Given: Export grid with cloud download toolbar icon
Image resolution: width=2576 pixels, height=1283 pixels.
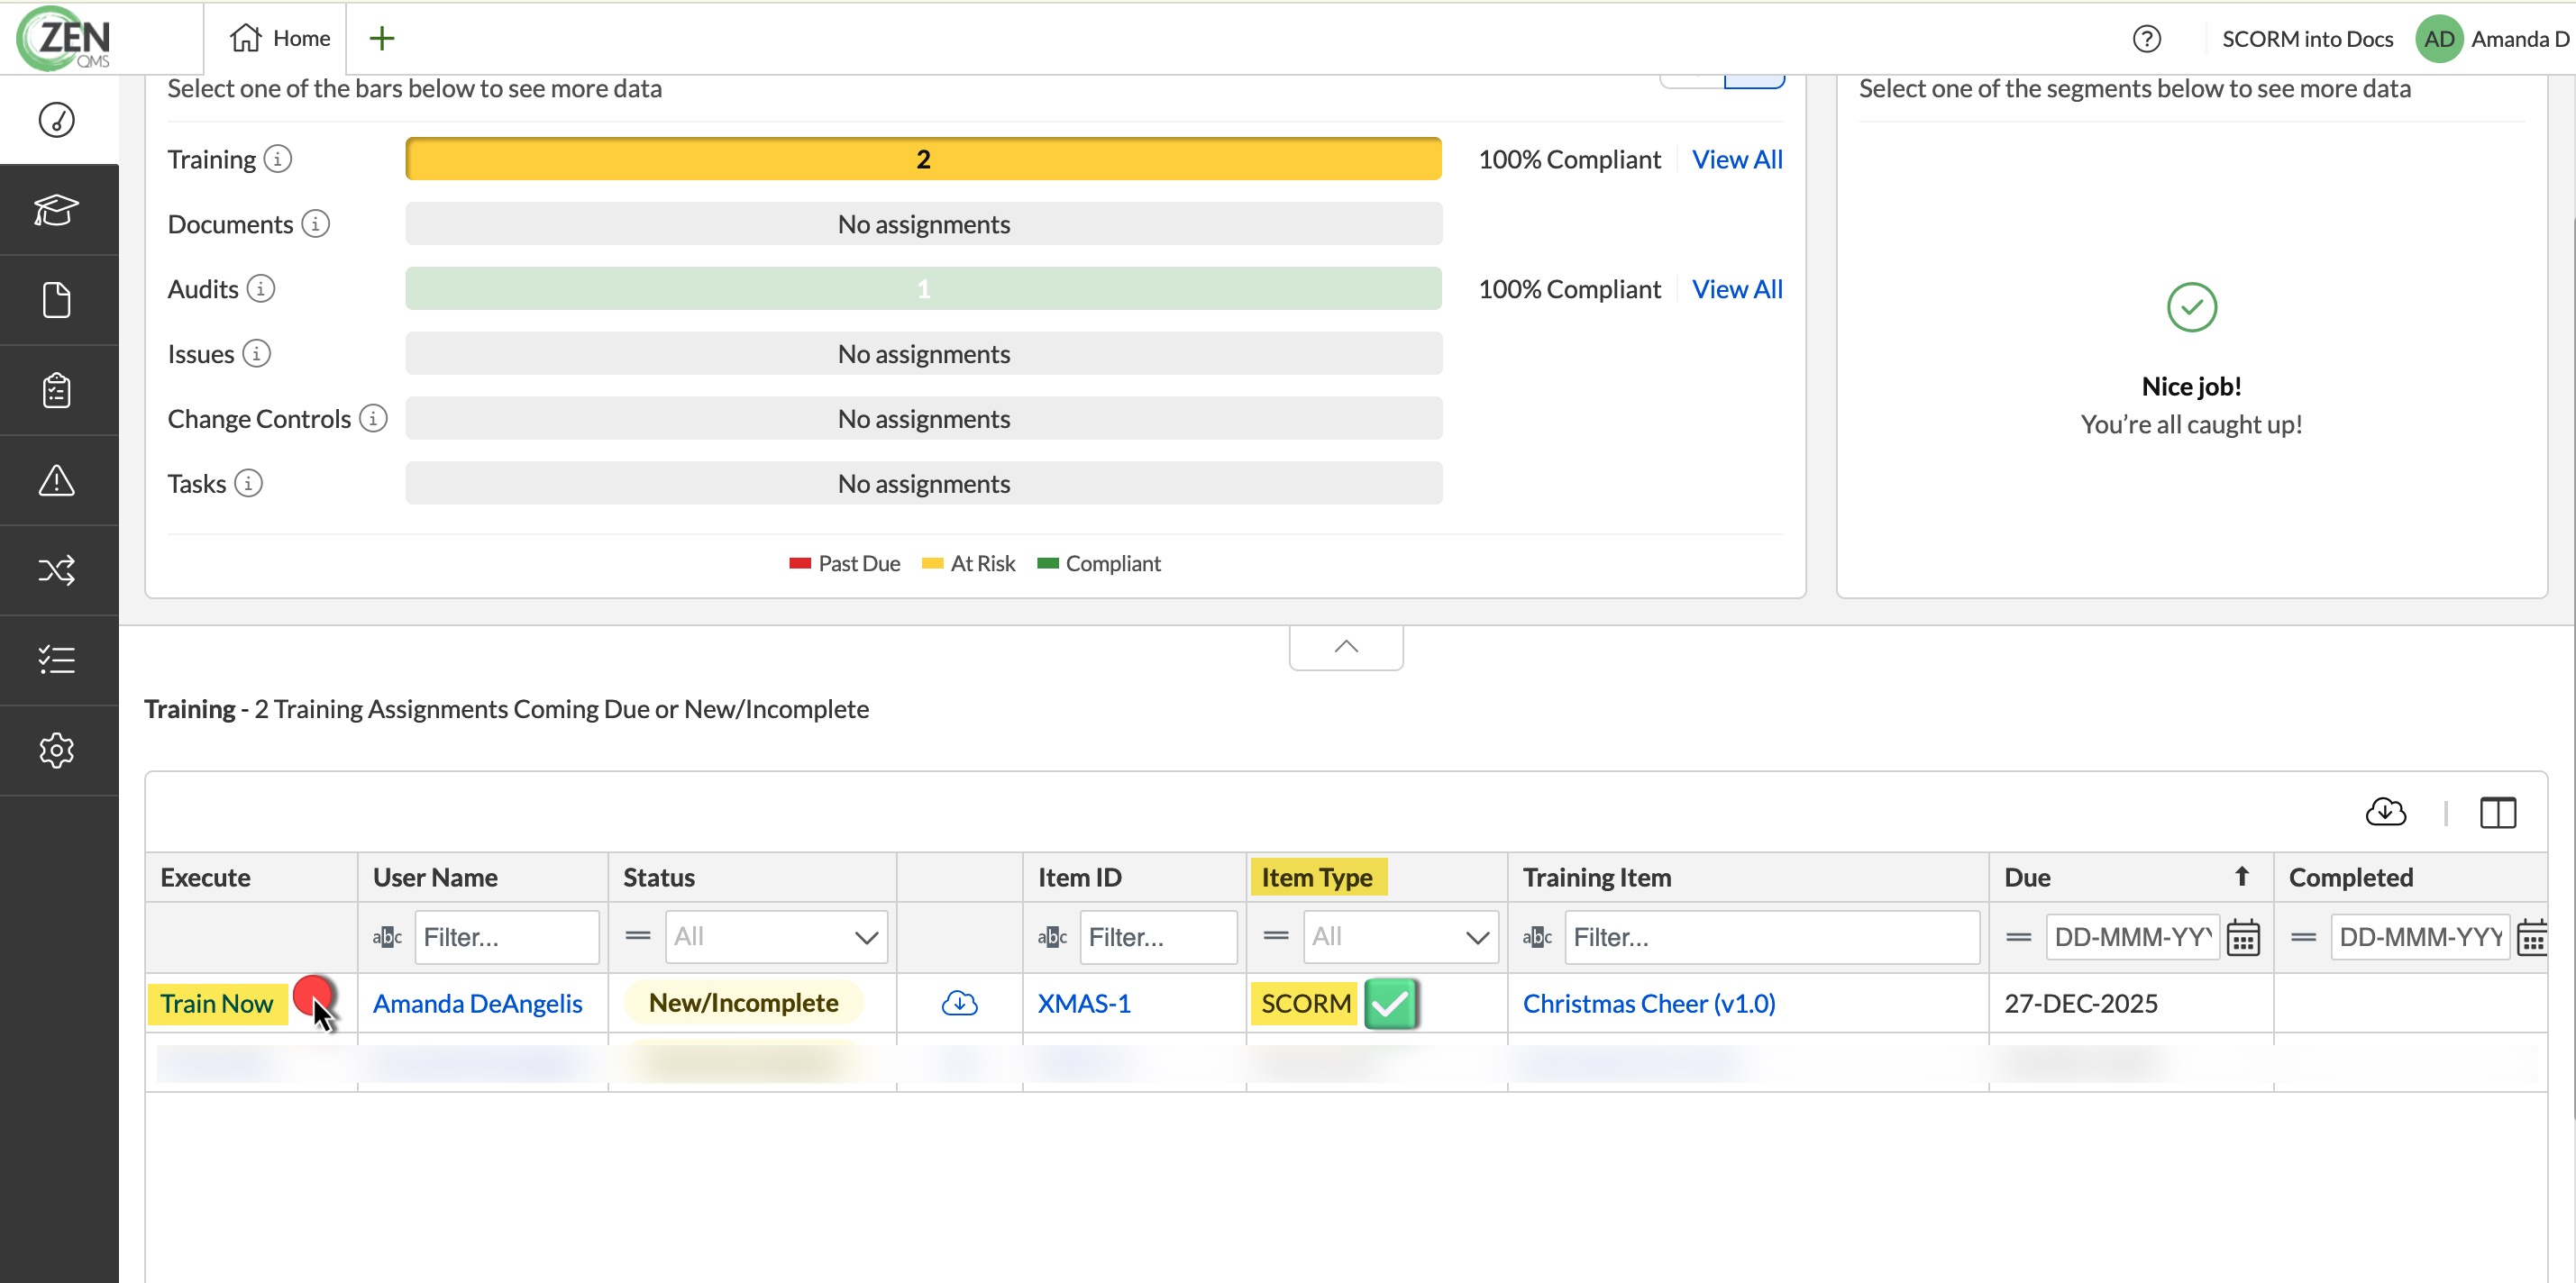Looking at the screenshot, I should [x=2386, y=812].
